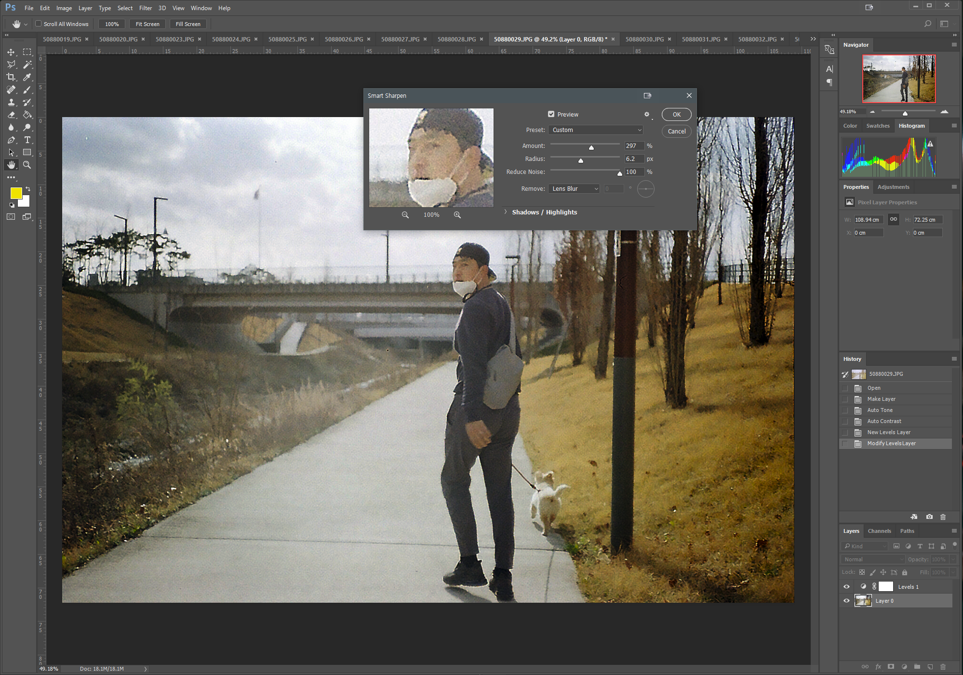This screenshot has width=963, height=675.
Task: Delete current state in History panel
Action: click(943, 516)
